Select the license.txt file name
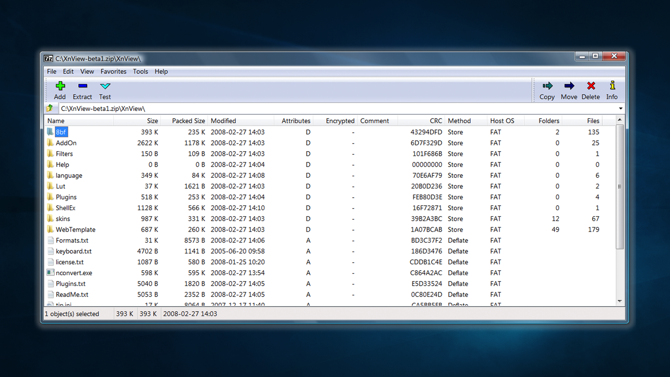Screen dimensions: 670x377 [70, 262]
